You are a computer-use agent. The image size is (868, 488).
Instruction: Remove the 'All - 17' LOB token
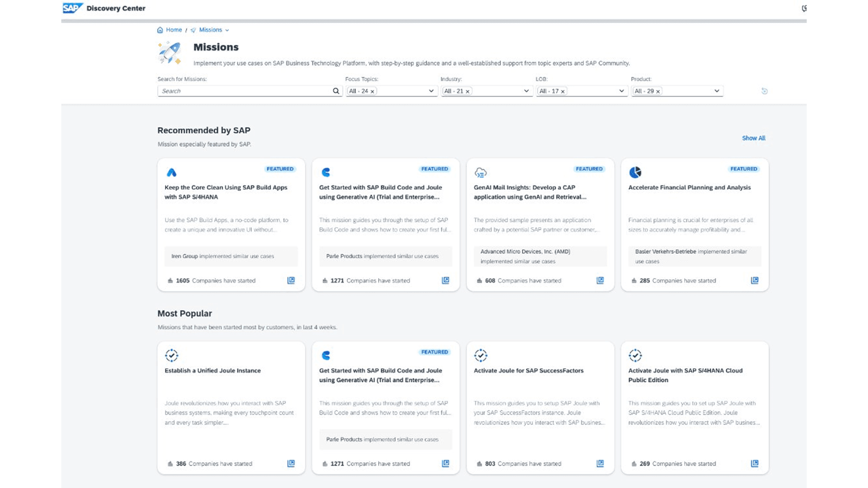[563, 92]
